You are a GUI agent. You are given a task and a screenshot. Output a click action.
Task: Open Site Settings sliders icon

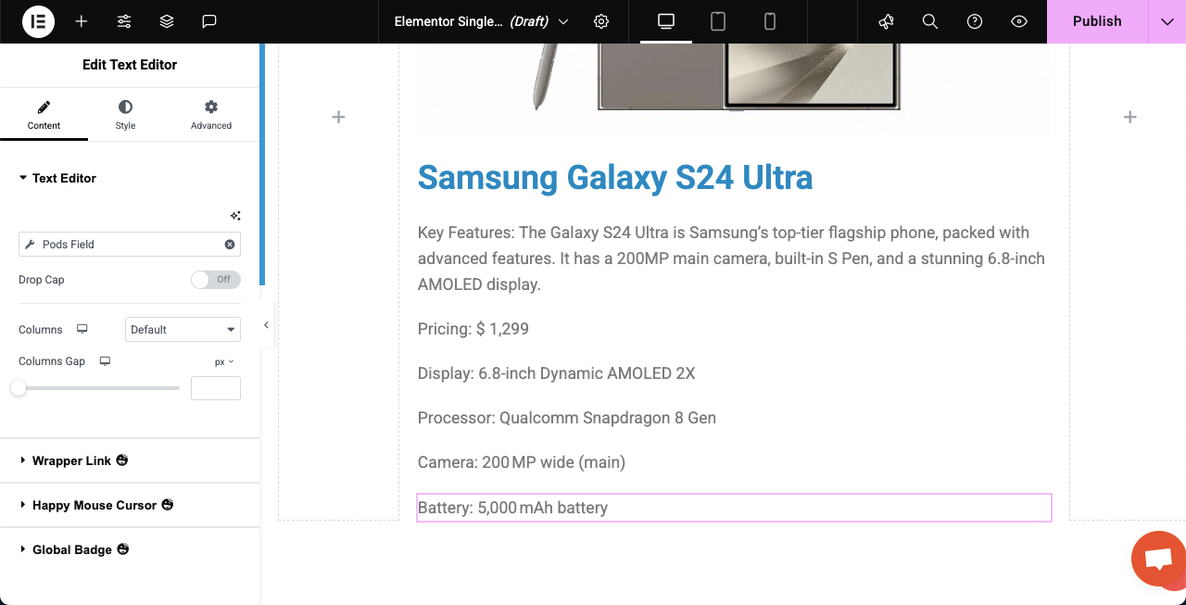(124, 21)
